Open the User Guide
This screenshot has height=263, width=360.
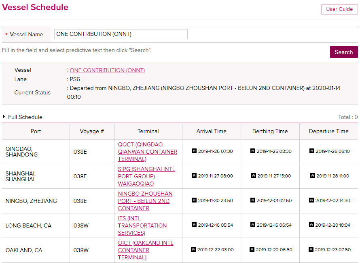pos(339,9)
